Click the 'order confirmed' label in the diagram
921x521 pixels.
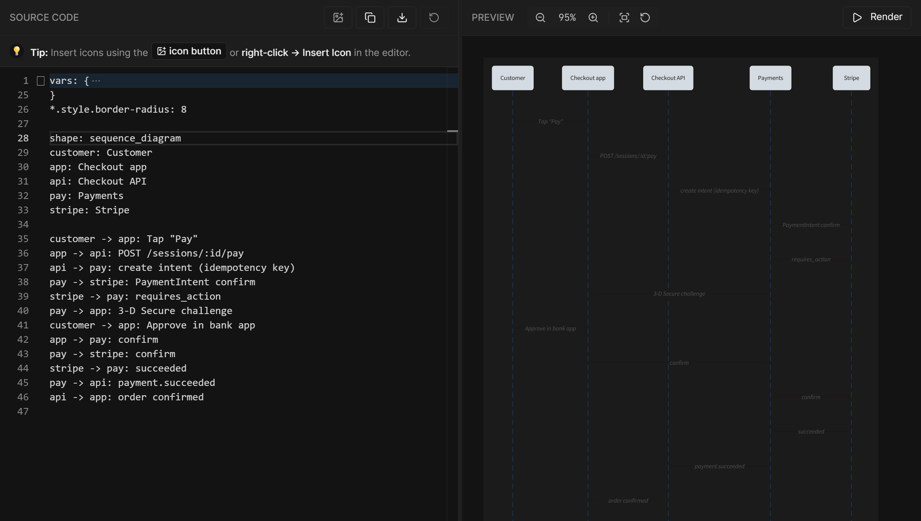point(628,501)
